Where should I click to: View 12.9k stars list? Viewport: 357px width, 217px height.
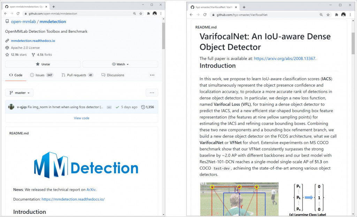click(16, 55)
